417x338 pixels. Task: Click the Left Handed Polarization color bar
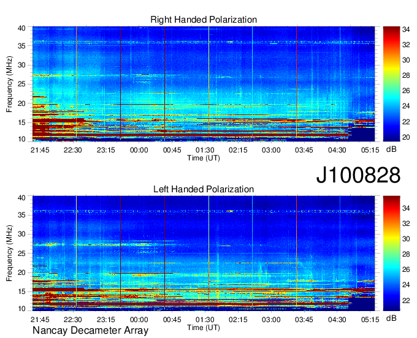(x=391, y=254)
